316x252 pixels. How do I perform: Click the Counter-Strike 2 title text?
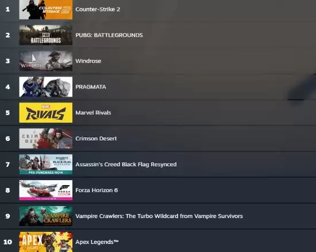click(98, 9)
